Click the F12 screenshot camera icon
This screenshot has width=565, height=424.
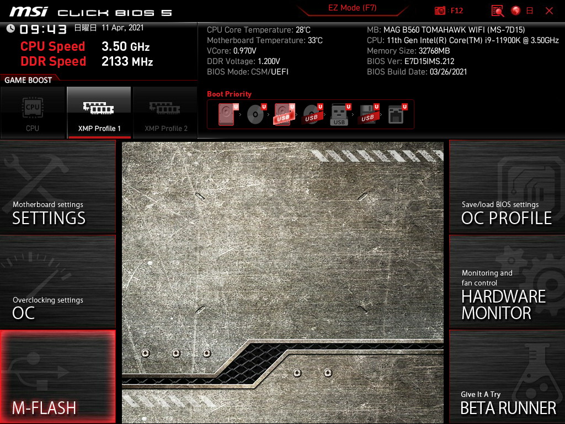pos(440,11)
